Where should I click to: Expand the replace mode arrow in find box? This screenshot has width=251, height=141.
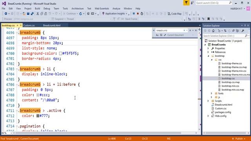(x=154, y=31)
